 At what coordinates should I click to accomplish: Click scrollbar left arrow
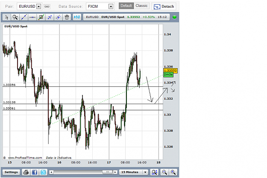[x=51, y=172]
